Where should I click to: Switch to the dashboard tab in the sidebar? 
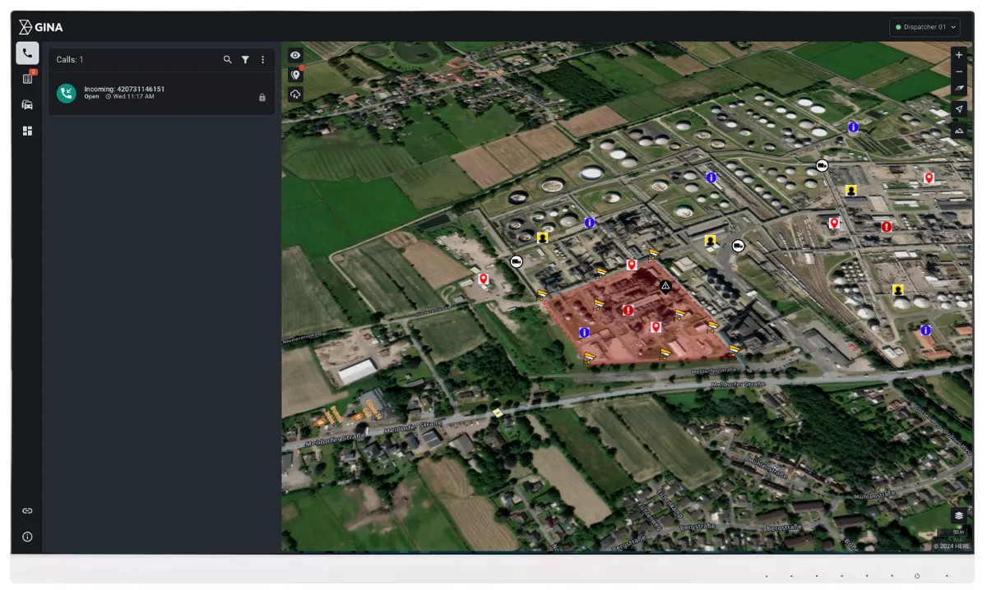[27, 131]
